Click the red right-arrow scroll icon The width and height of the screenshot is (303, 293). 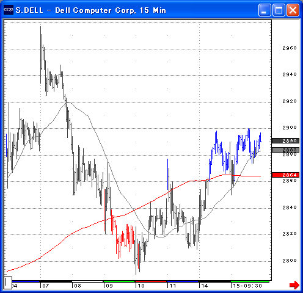click(x=294, y=285)
